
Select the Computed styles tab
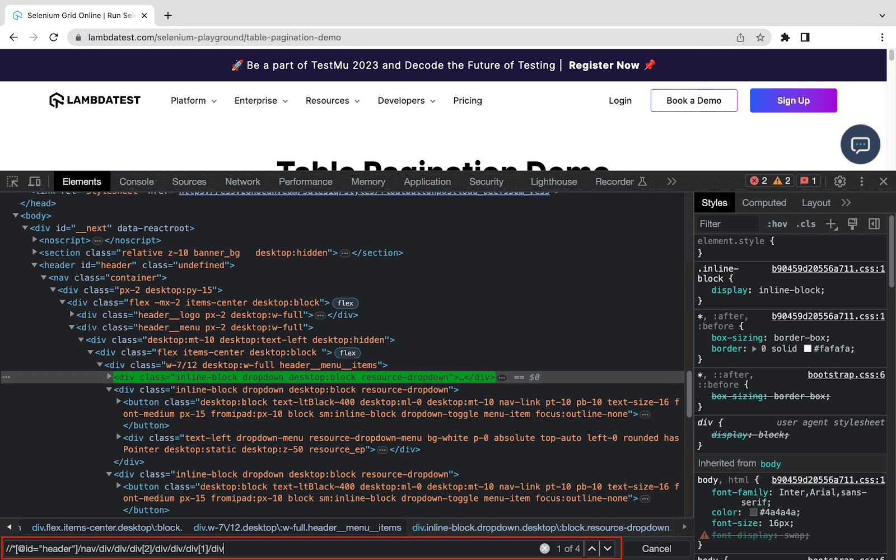[764, 203]
